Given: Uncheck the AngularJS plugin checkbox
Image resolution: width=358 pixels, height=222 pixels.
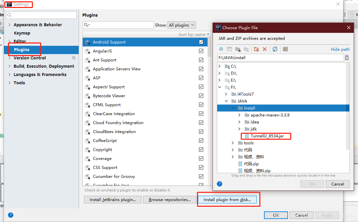Looking at the screenshot, I should pyautogui.click(x=201, y=51).
